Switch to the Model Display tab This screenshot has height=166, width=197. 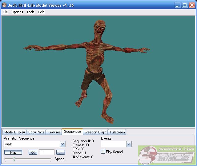click(x=14, y=132)
